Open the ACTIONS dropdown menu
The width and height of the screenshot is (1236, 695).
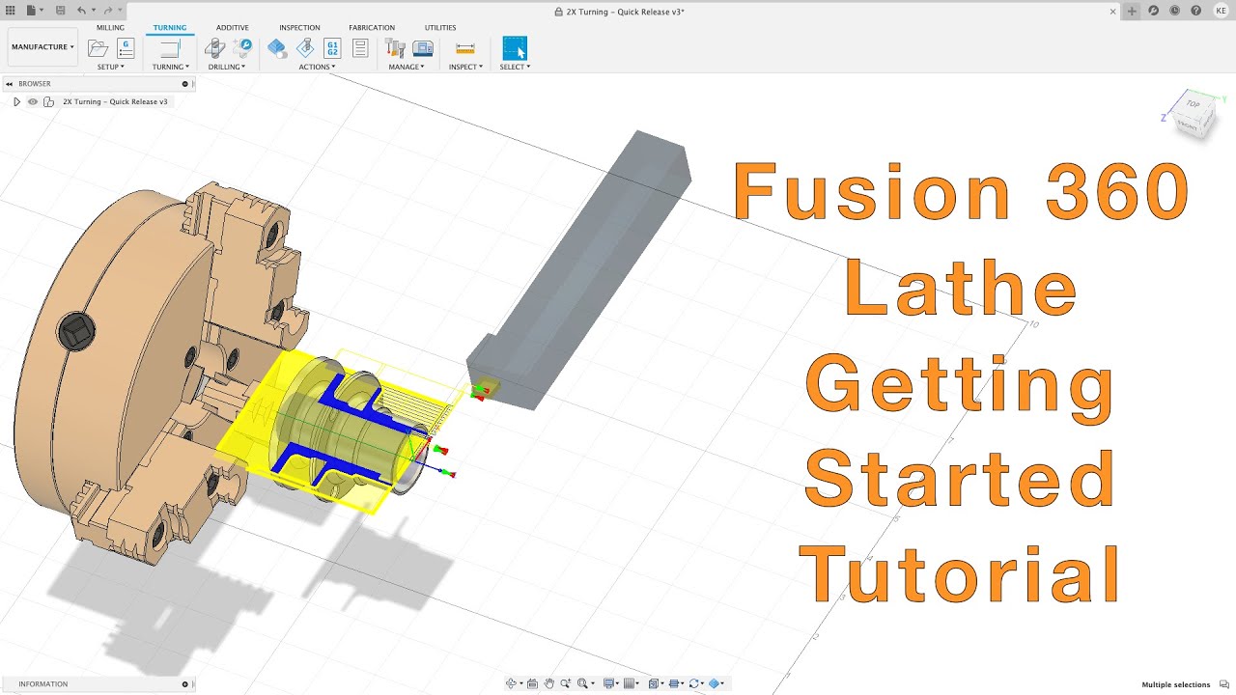coord(317,67)
